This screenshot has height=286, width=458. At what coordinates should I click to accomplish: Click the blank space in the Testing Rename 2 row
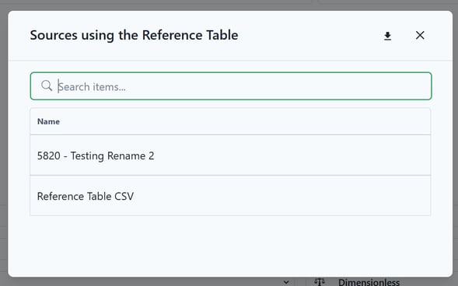292,155
